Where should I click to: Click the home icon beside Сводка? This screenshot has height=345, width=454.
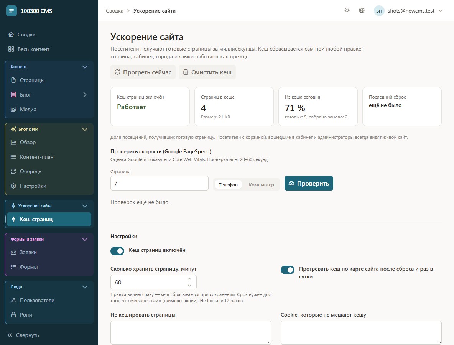pyautogui.click(x=11, y=34)
